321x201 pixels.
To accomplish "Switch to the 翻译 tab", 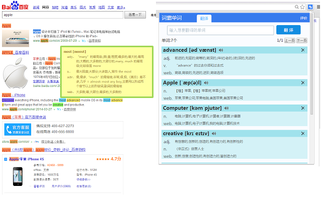I will pos(204,19).
